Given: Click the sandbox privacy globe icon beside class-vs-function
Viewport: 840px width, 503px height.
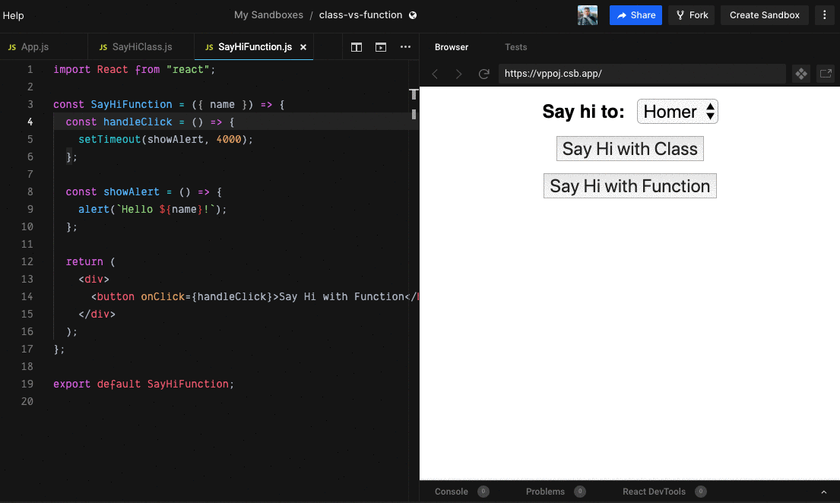Looking at the screenshot, I should coord(413,14).
